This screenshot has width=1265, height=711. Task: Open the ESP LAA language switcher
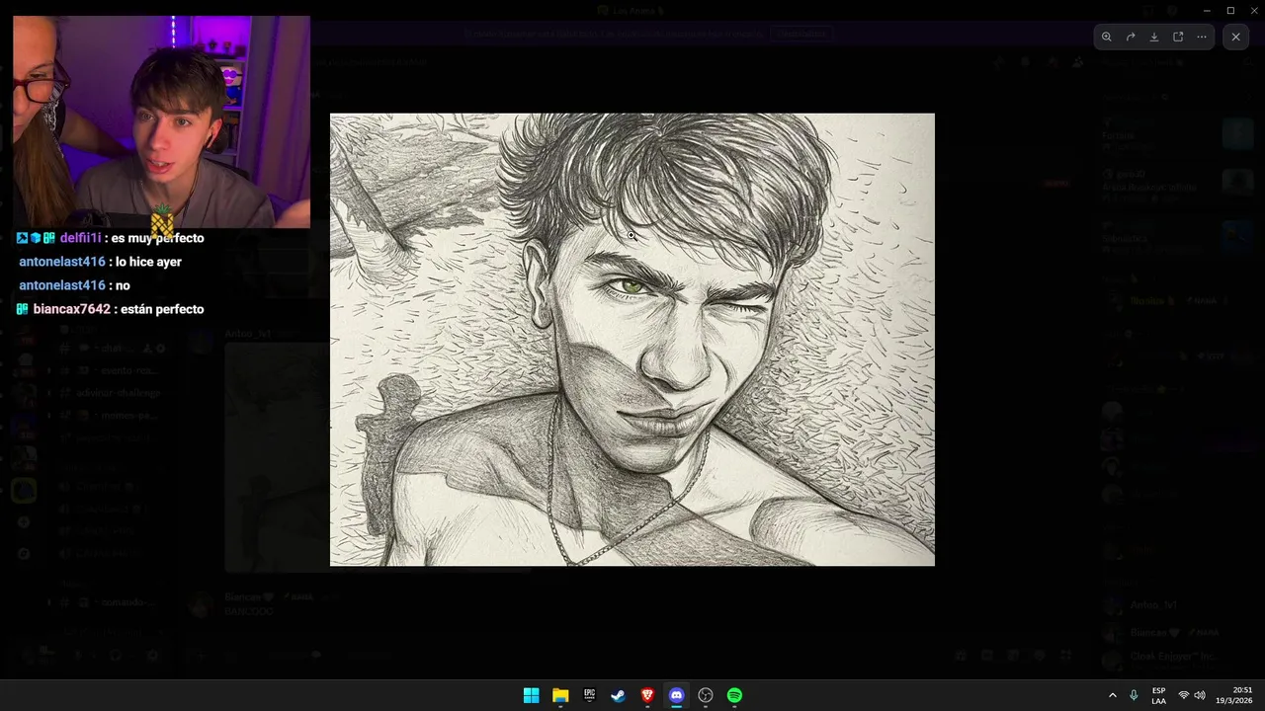pos(1158,695)
